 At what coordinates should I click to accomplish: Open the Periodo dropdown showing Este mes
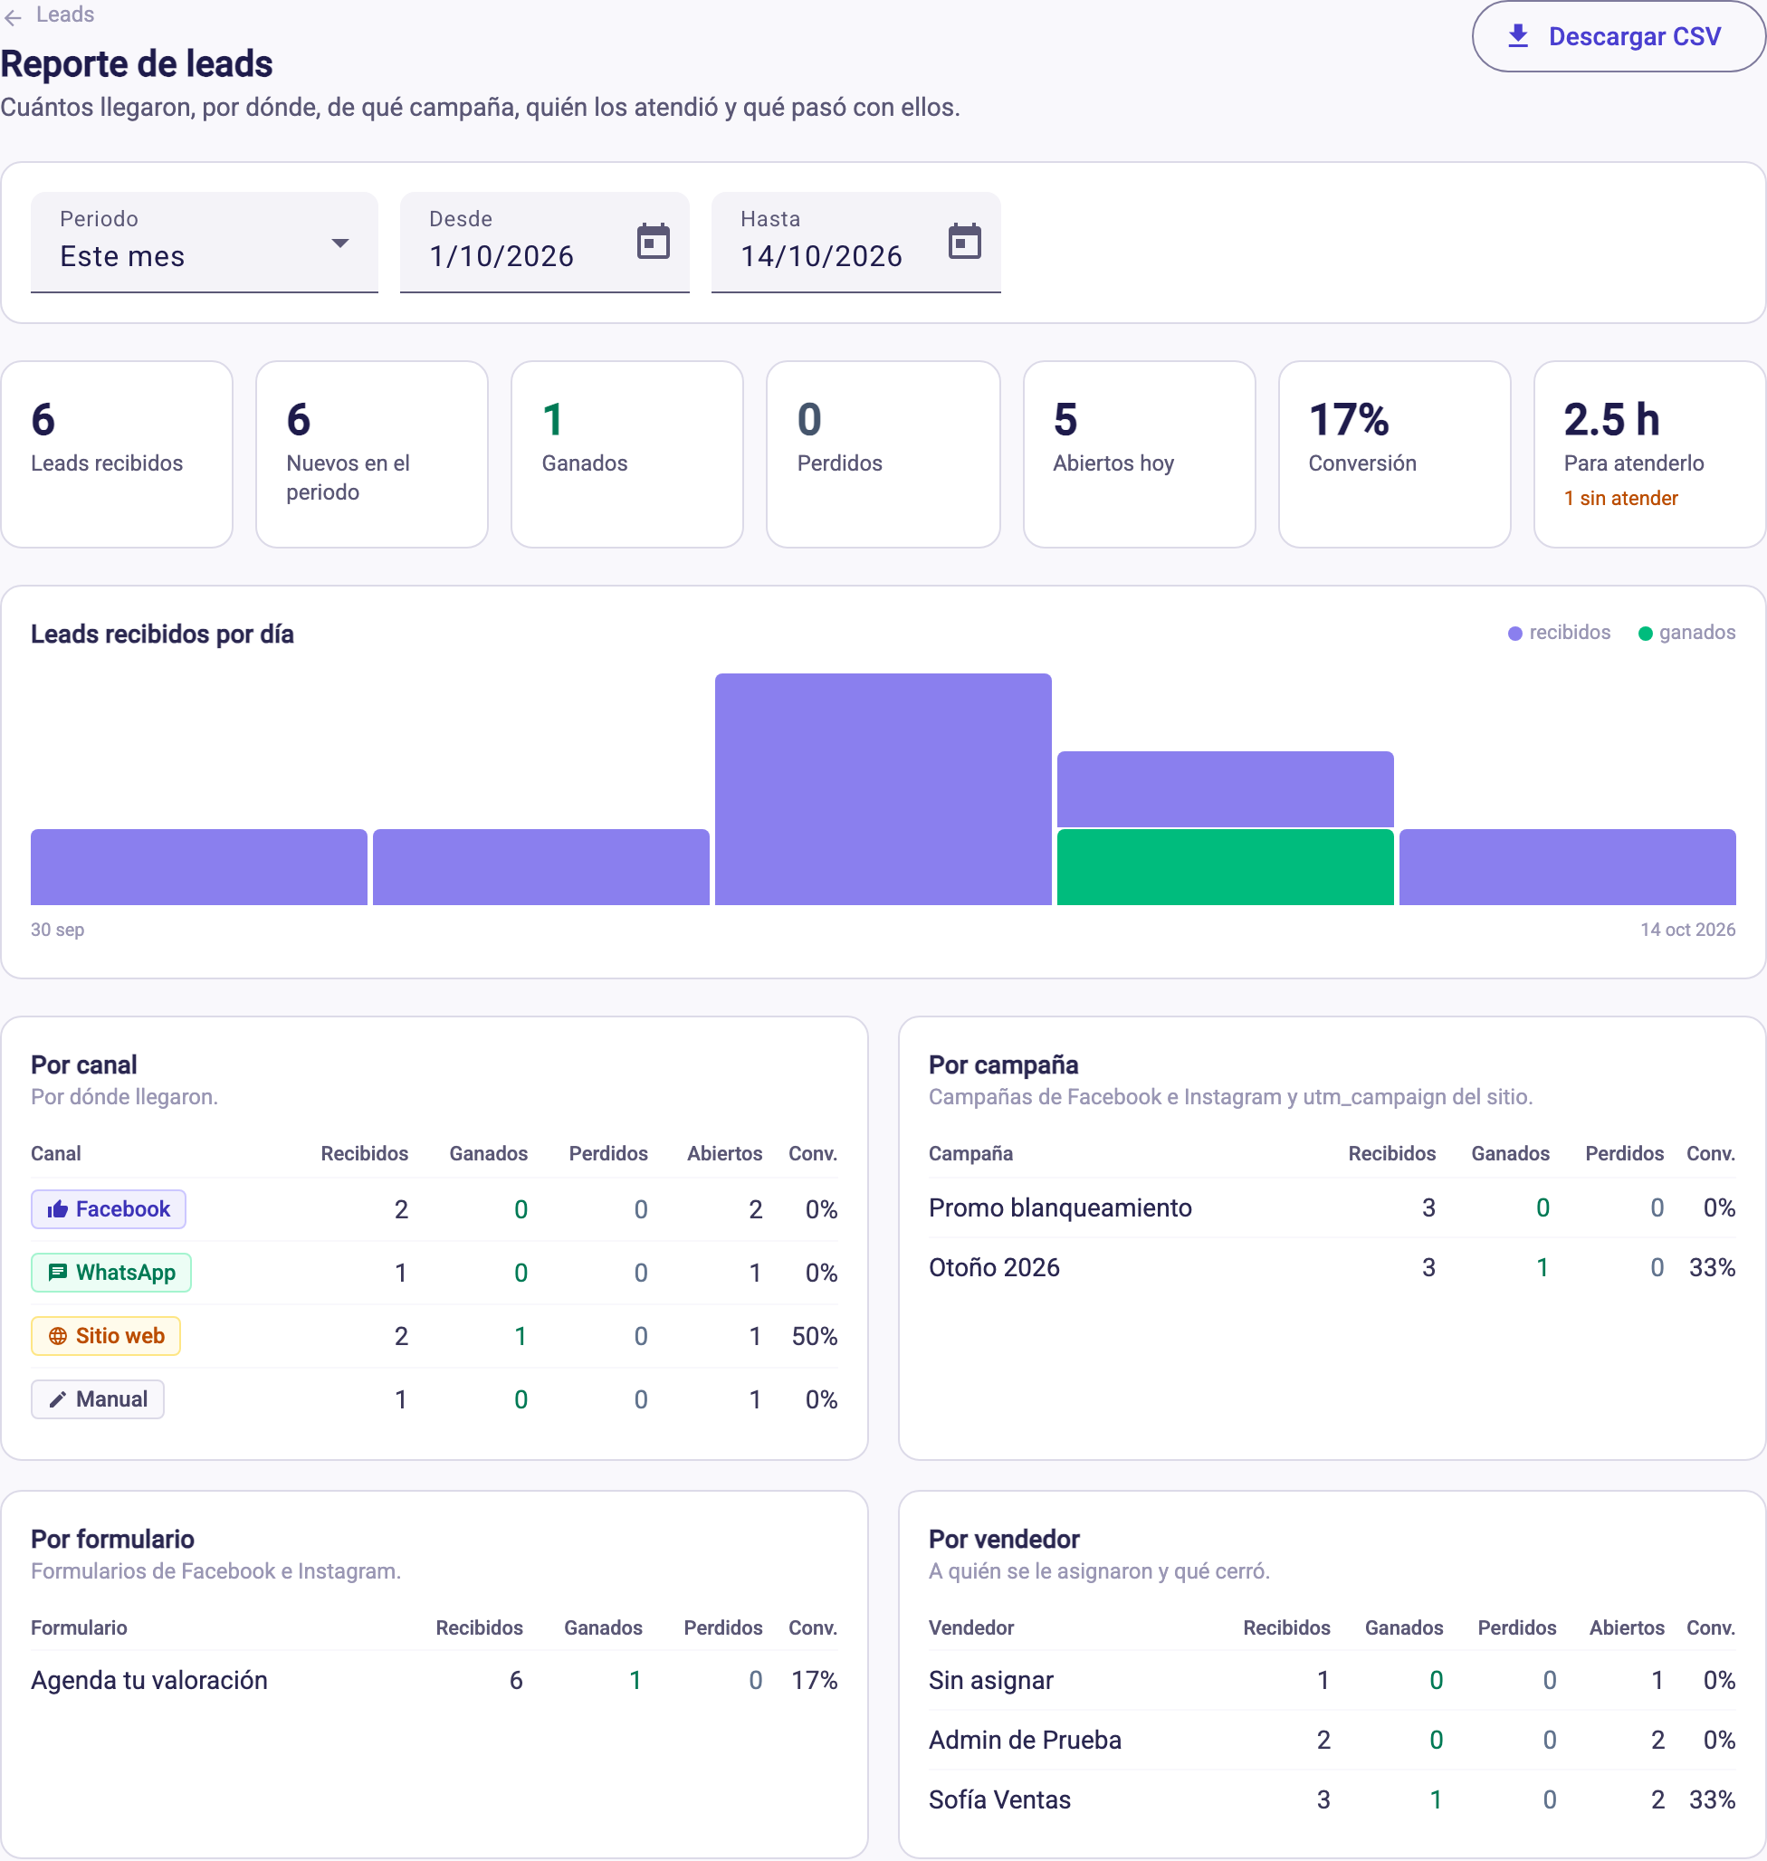(205, 243)
